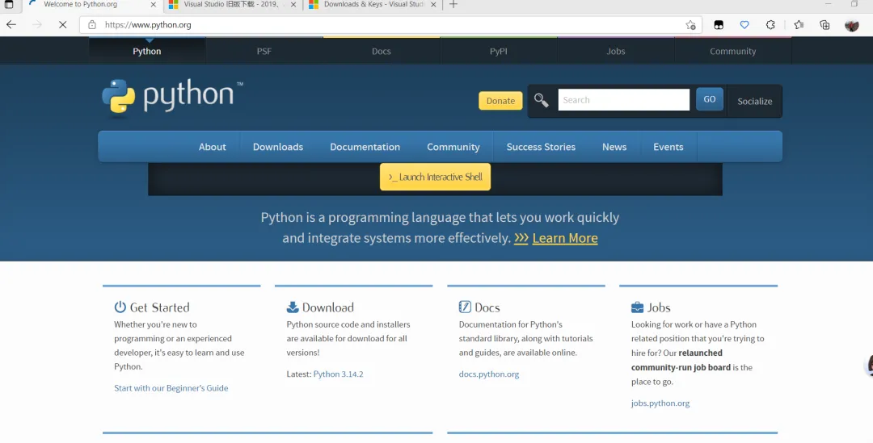Open the About menu
873x443 pixels.
point(212,147)
